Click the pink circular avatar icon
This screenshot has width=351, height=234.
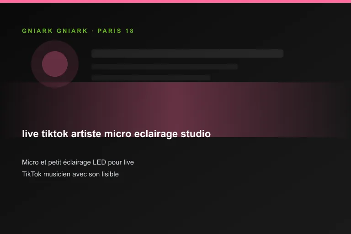click(x=55, y=64)
